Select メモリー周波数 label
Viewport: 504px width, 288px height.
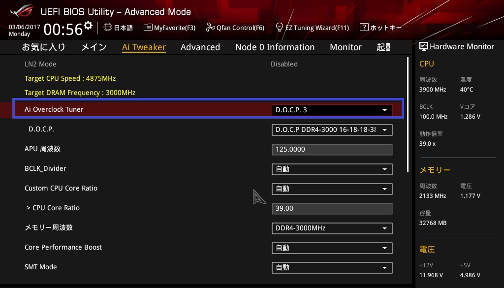pyautogui.click(x=49, y=227)
